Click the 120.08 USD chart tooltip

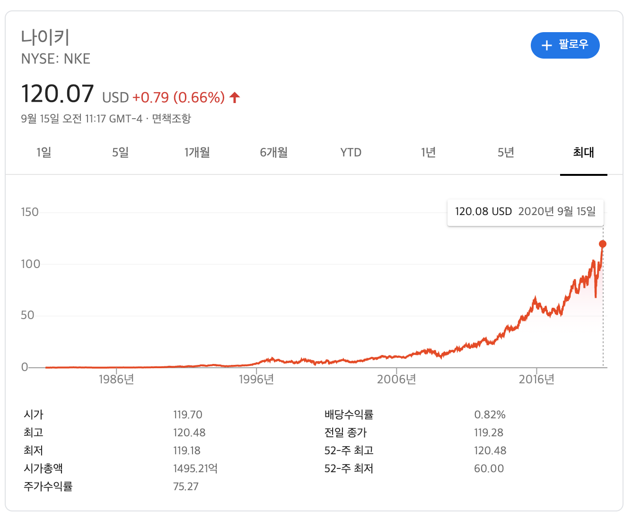525,212
